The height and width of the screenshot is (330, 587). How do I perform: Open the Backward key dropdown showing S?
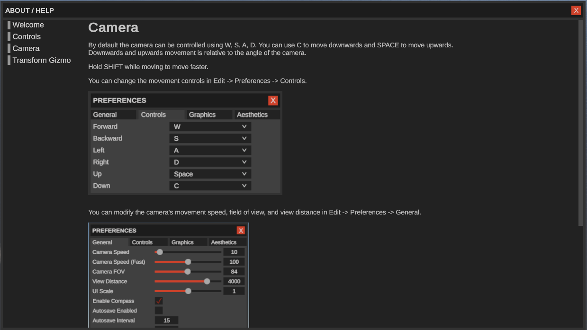pyautogui.click(x=210, y=139)
